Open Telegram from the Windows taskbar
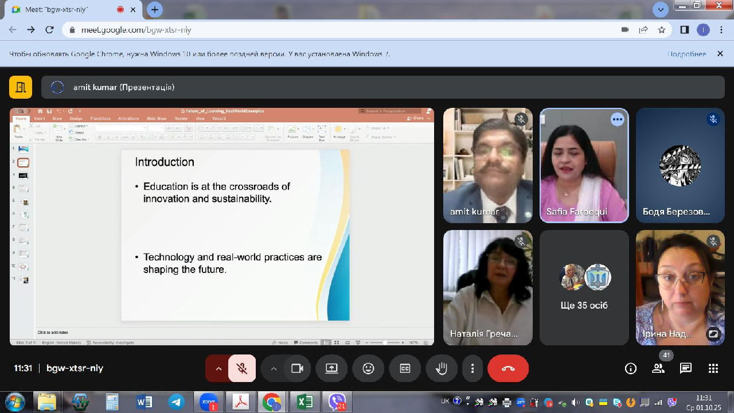Viewport: 734px width, 413px height. (x=176, y=402)
